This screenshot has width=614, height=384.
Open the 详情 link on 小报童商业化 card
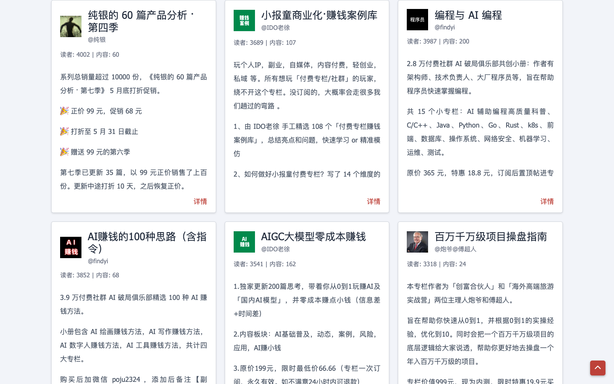[374, 201]
